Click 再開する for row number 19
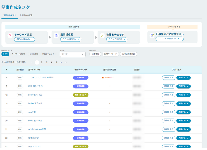The width and height of the screenshot is (207, 150). pos(183,112)
